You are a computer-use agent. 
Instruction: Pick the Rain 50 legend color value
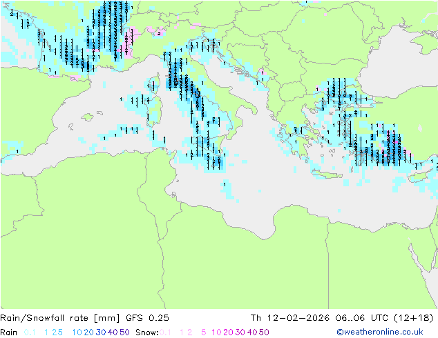tap(124, 332)
